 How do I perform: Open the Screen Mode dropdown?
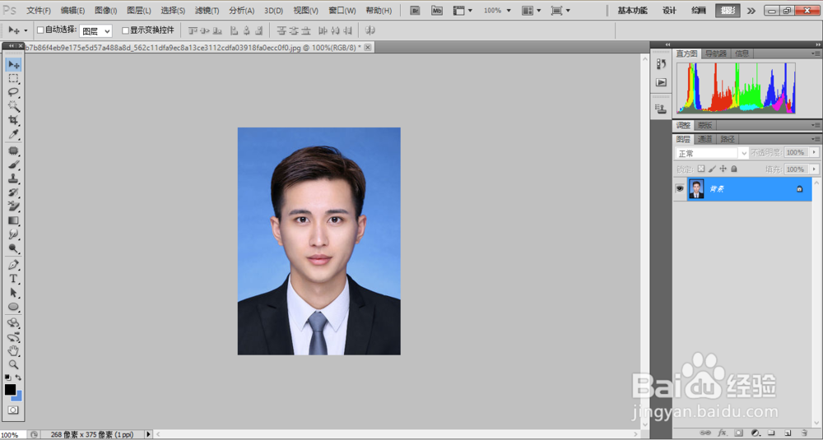[560, 11]
